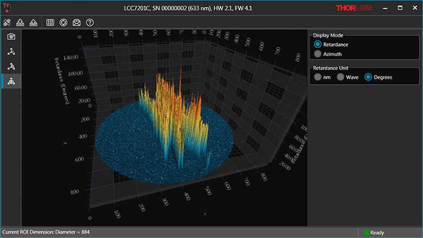The image size is (423, 238).
Task: Click the envelope icon in the toolbar
Action: 76,22
